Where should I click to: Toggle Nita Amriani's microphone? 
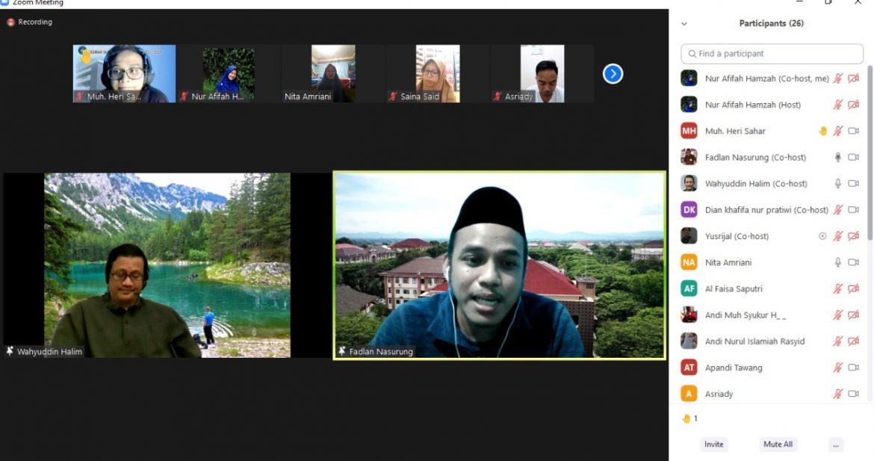(837, 262)
